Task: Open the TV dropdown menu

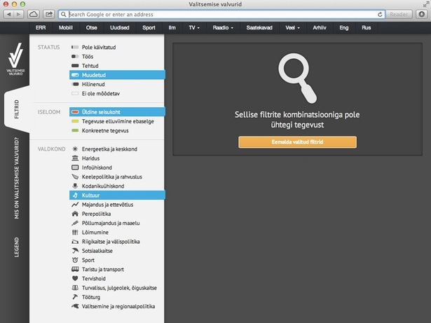Action: tap(194, 29)
